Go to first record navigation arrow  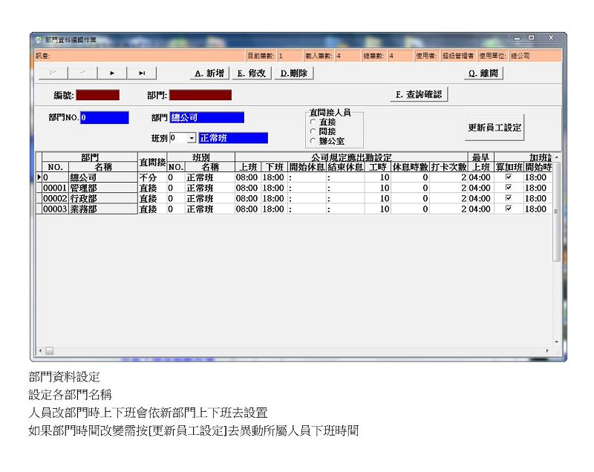click(x=52, y=73)
